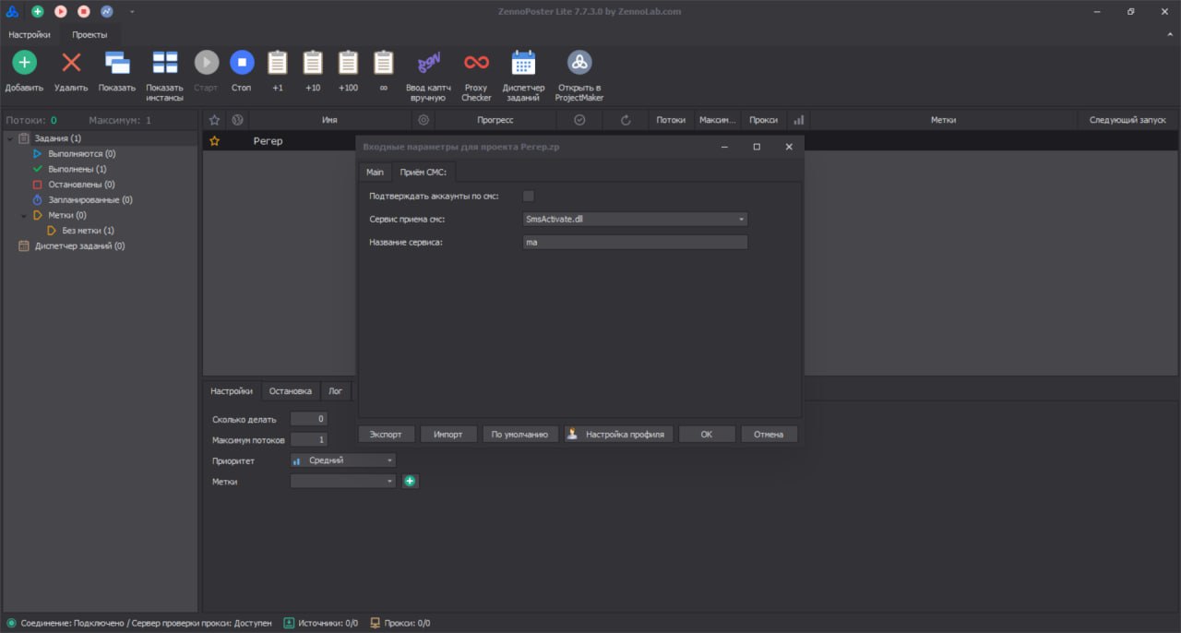
Task: Click the Потоки column header
Action: (x=671, y=120)
